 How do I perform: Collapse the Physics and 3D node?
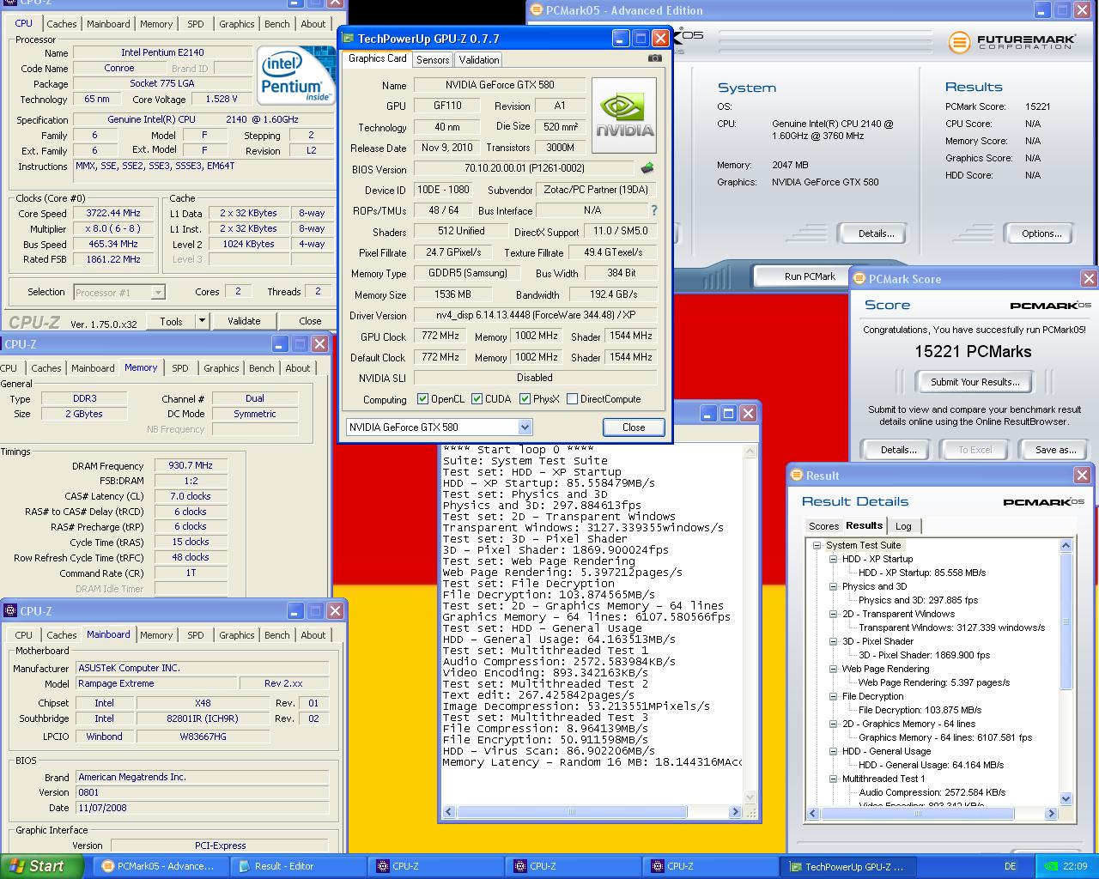click(x=833, y=587)
